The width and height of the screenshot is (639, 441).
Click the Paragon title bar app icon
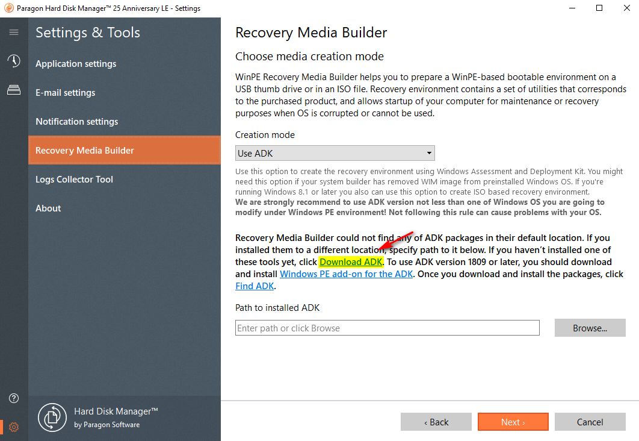point(8,8)
